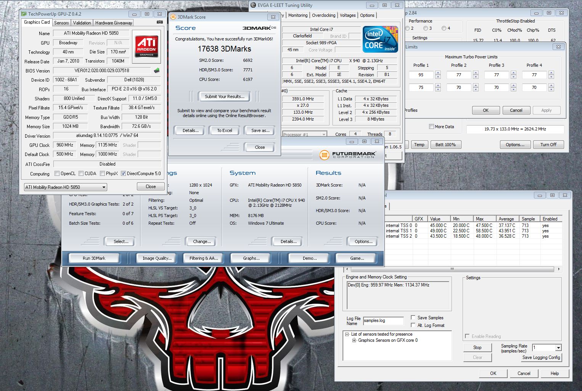Click the GPU-Z title bar icon
This screenshot has width=582, height=391.
24,14
